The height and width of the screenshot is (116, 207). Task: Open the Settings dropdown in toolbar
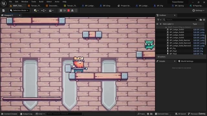click(x=198, y=11)
